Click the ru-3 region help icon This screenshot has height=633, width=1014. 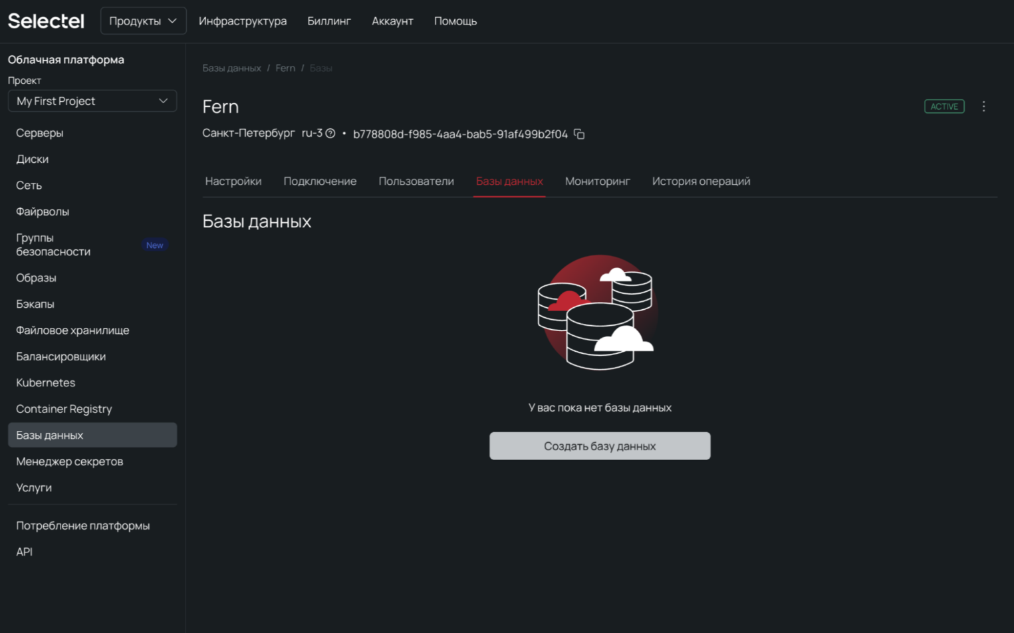pyautogui.click(x=330, y=134)
